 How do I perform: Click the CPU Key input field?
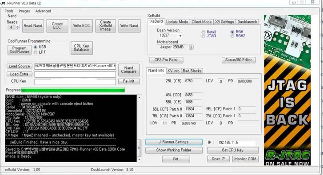click(x=75, y=82)
